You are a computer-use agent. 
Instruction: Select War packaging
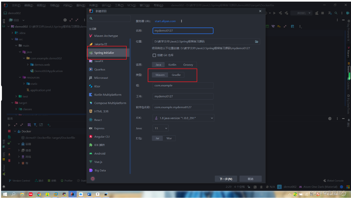169,138
